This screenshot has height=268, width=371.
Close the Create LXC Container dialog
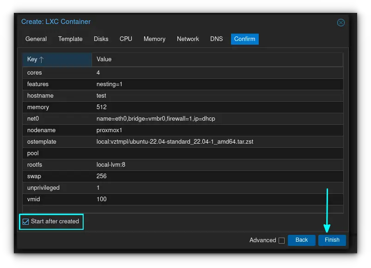341,23
